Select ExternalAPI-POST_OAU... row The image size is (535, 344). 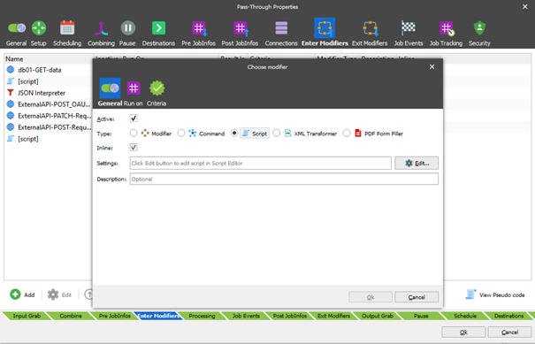click(x=48, y=104)
